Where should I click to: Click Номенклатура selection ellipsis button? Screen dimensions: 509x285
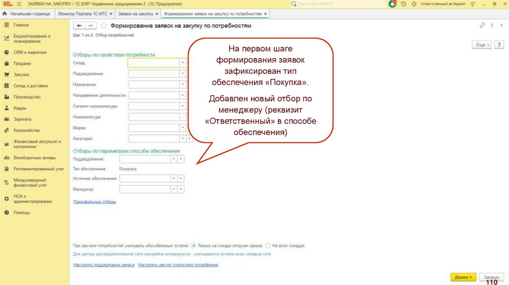click(183, 117)
